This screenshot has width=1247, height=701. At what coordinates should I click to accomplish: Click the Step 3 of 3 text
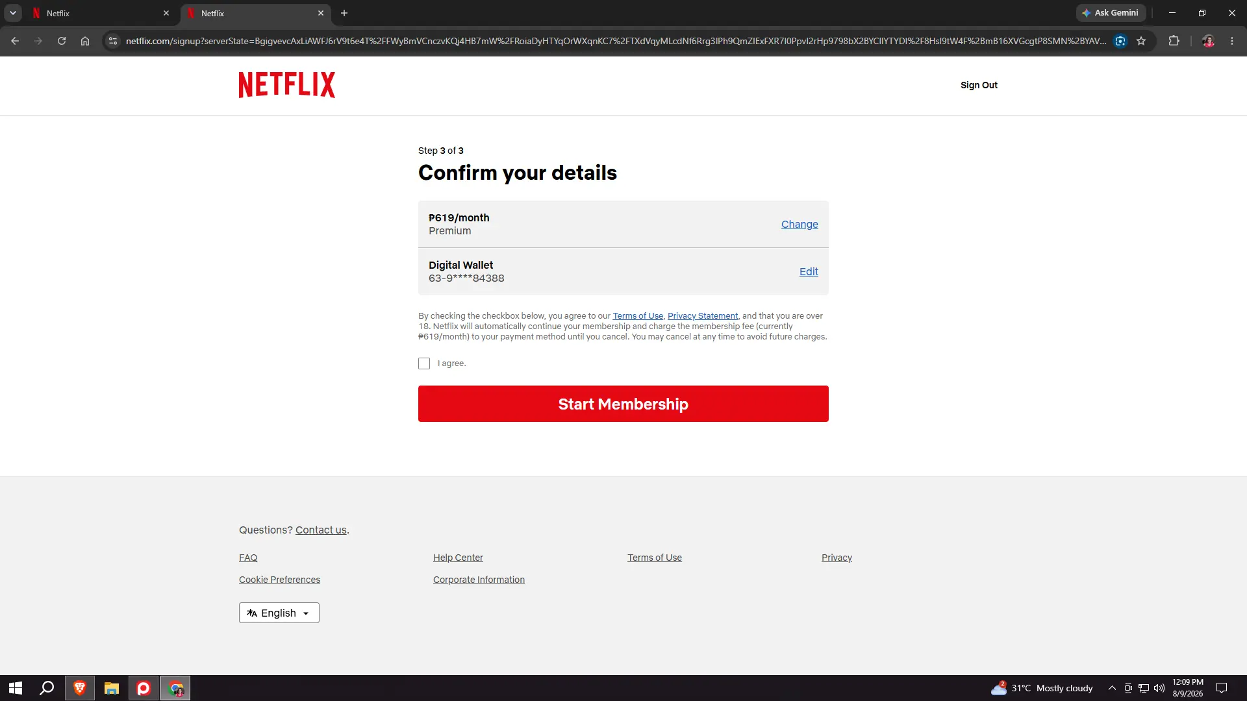(x=441, y=151)
